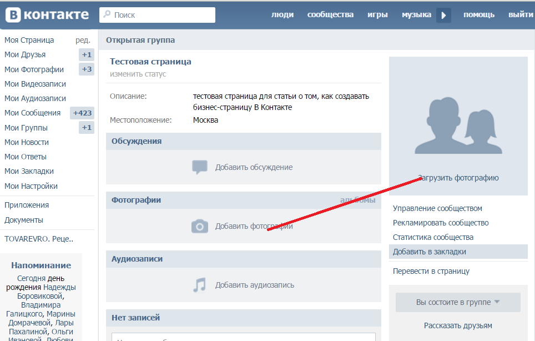This screenshot has height=341, width=535.
Task: Open the 'музыка' header menu
Action: 416,14
